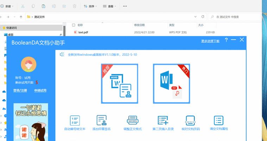The height and width of the screenshot is (141, 267).
Task: Click the 自动编号转文本 icon
Action: pos(75,120)
